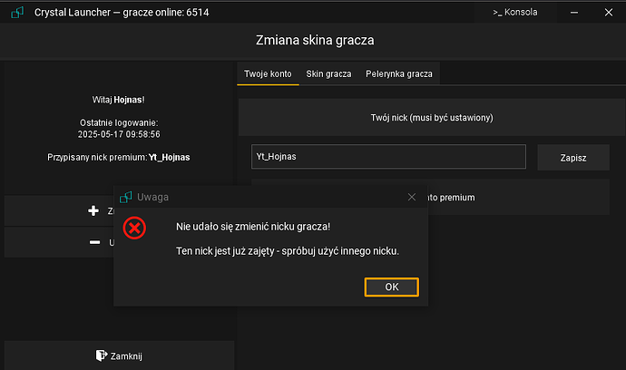Click the Uwaga dialog title bar

click(x=272, y=197)
